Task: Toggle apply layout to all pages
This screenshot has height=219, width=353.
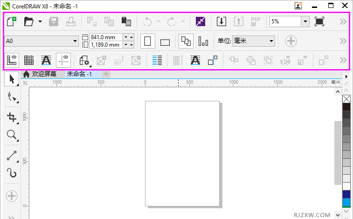Action: pos(186,41)
